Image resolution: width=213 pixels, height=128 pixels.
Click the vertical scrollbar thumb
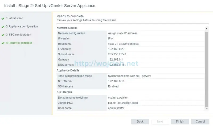click(207, 69)
